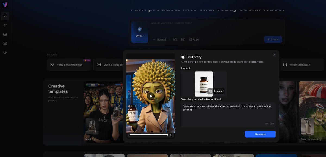
Task: Click the Video & image remover card icon
Action: 52,65
